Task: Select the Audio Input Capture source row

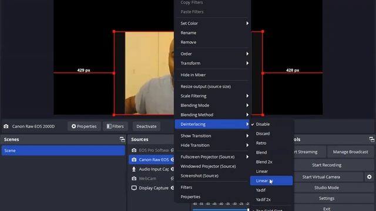Action: click(152, 169)
